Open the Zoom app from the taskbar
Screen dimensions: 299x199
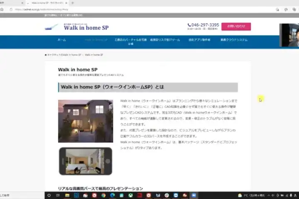194,195
